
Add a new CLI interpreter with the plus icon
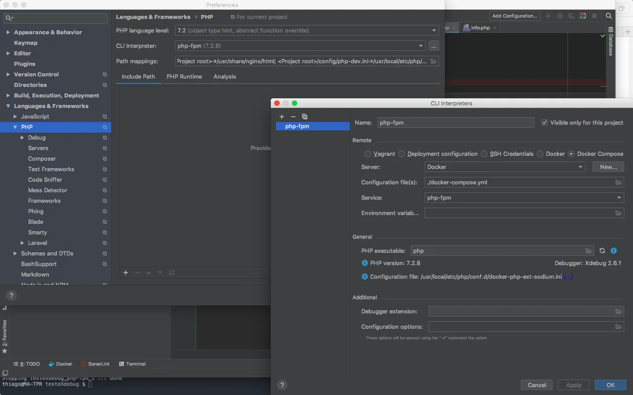point(282,117)
